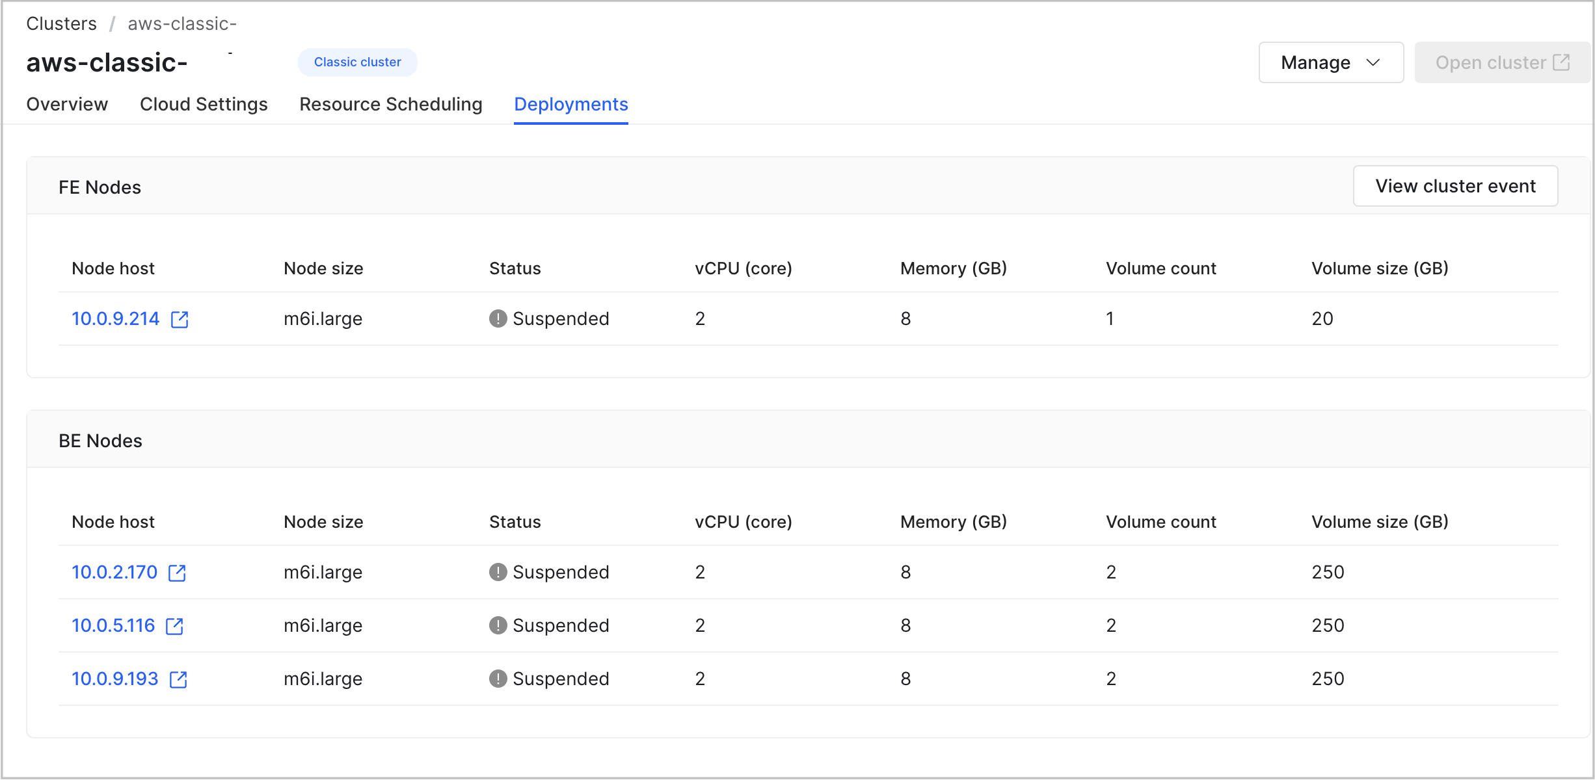Open external link icon beside 10.0.9.214
This screenshot has width=1595, height=780.
180,319
